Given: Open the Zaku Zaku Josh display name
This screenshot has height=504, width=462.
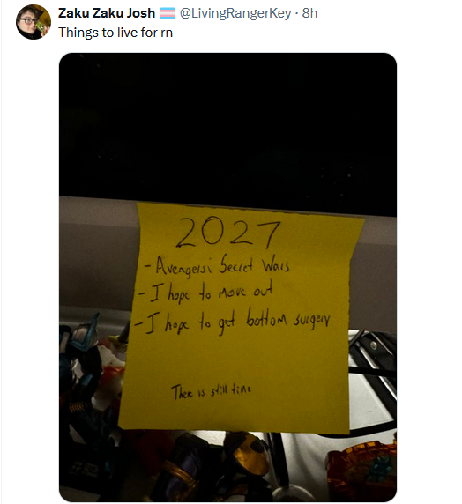Looking at the screenshot, I should [107, 13].
